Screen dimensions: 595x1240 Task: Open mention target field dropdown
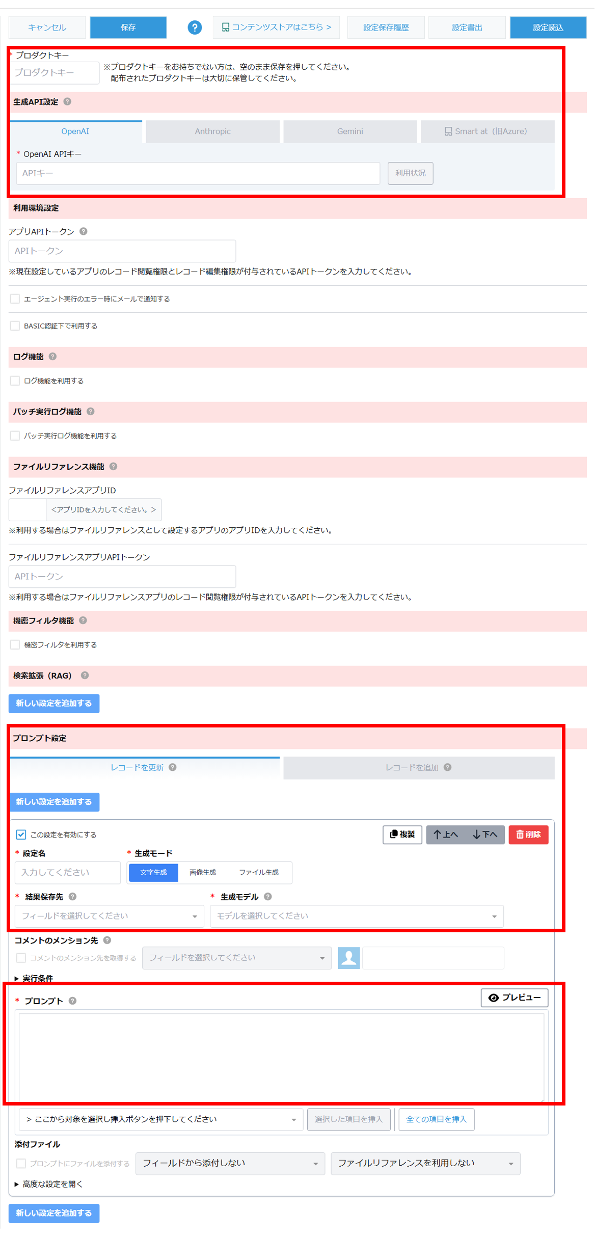tap(237, 958)
